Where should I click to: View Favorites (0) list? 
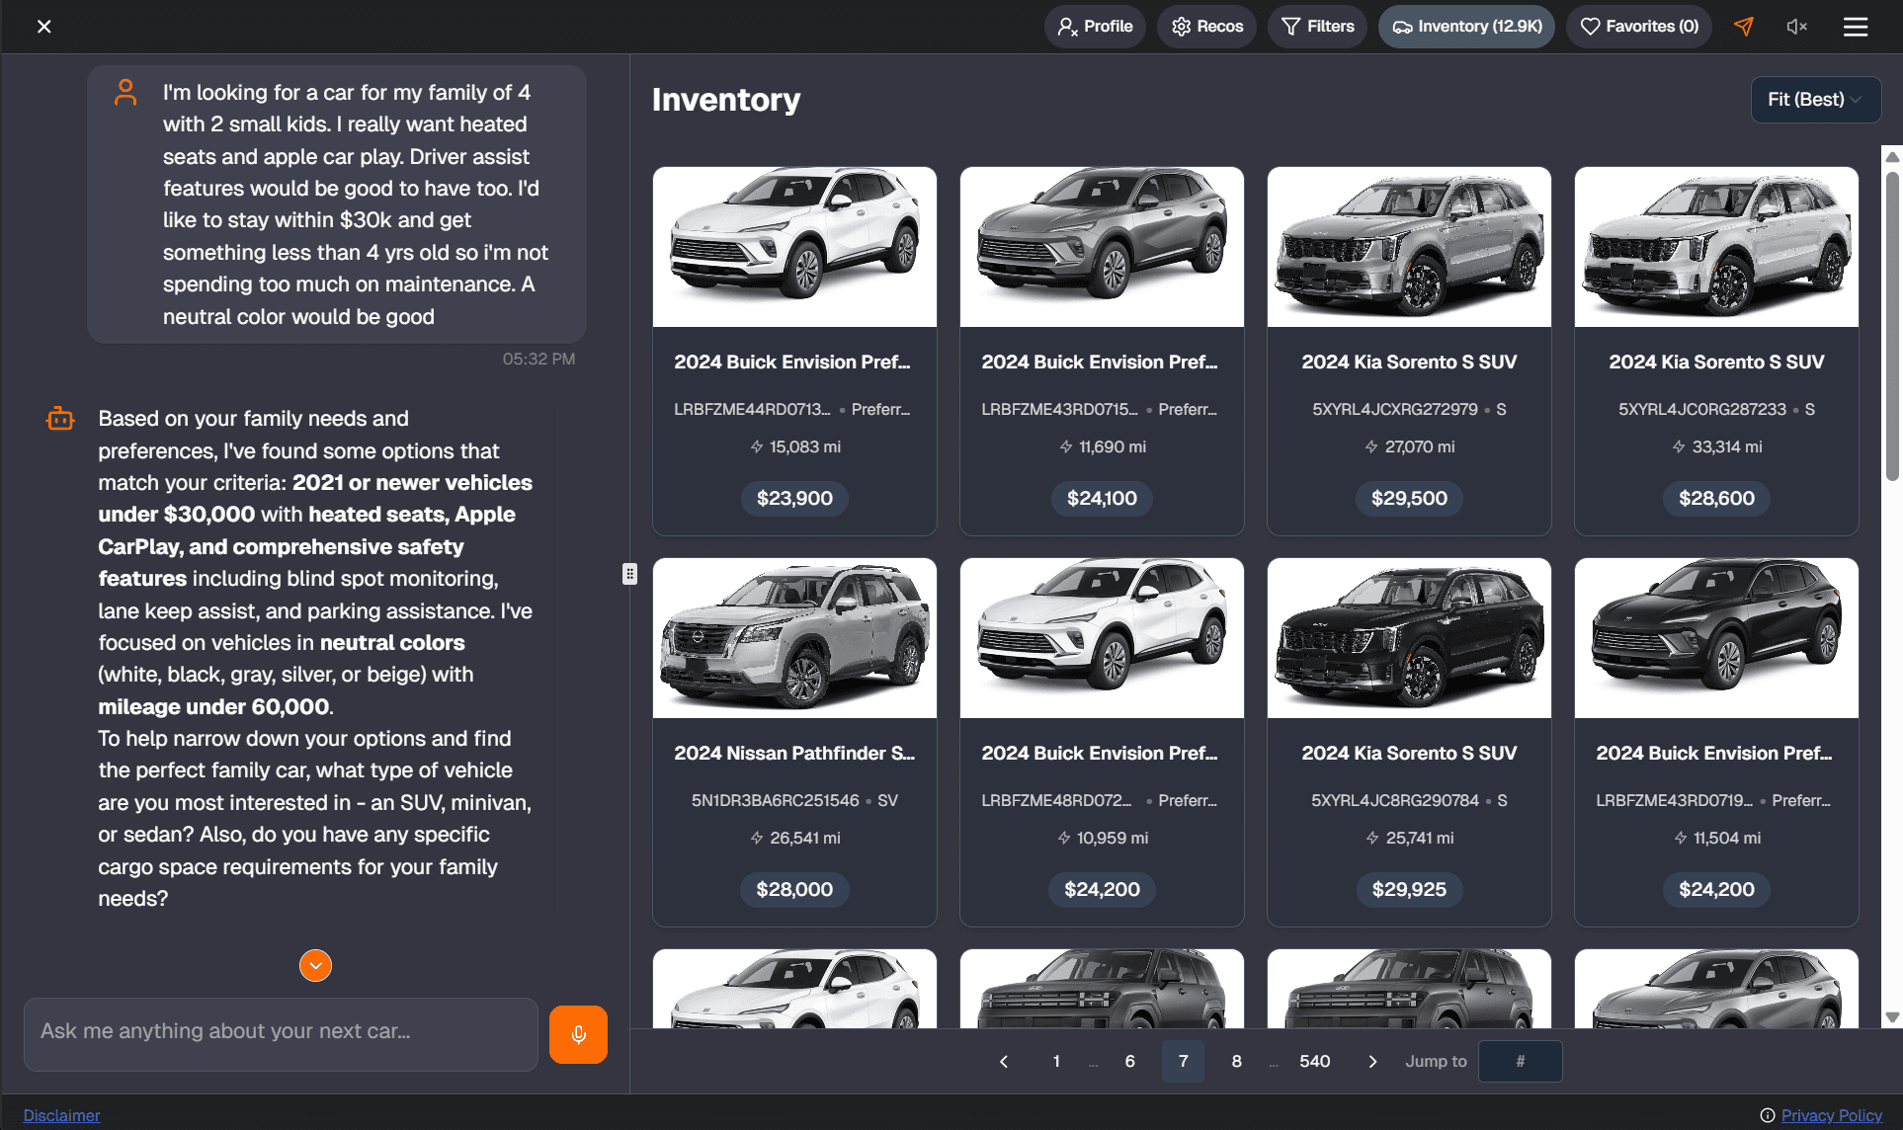(1638, 27)
